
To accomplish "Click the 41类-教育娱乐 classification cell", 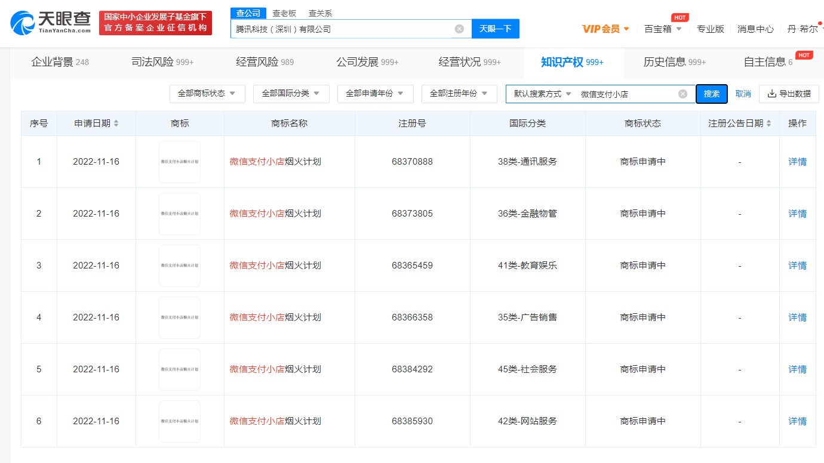I will pyautogui.click(x=527, y=266).
